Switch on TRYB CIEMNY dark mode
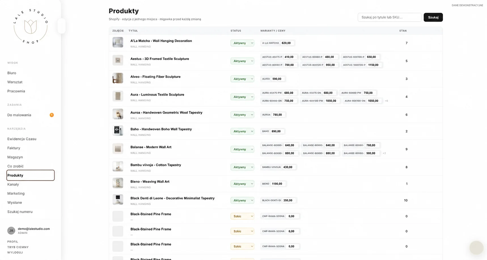The image size is (487, 260). [18, 247]
